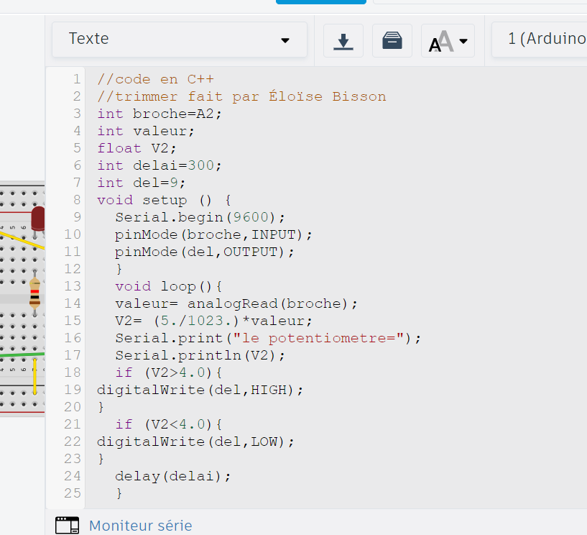Open the Texte code mode dropdown
The image size is (587, 535).
pyautogui.click(x=180, y=40)
